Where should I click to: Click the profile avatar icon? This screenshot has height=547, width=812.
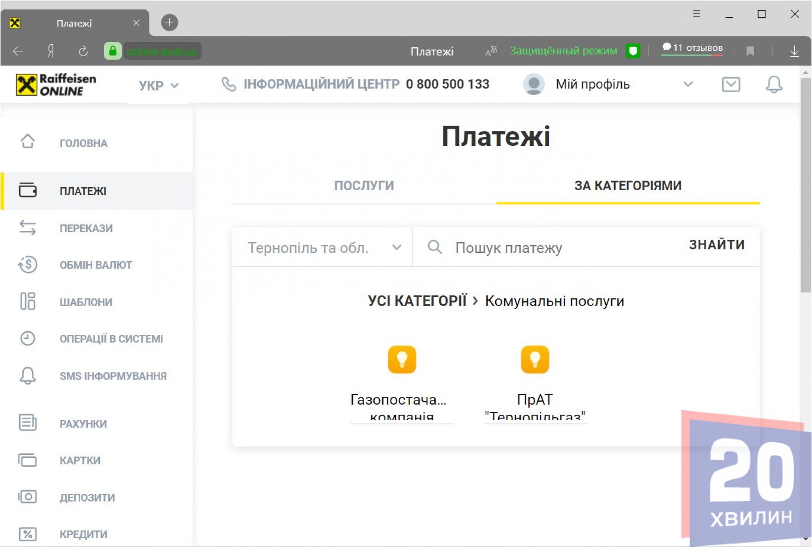click(533, 84)
